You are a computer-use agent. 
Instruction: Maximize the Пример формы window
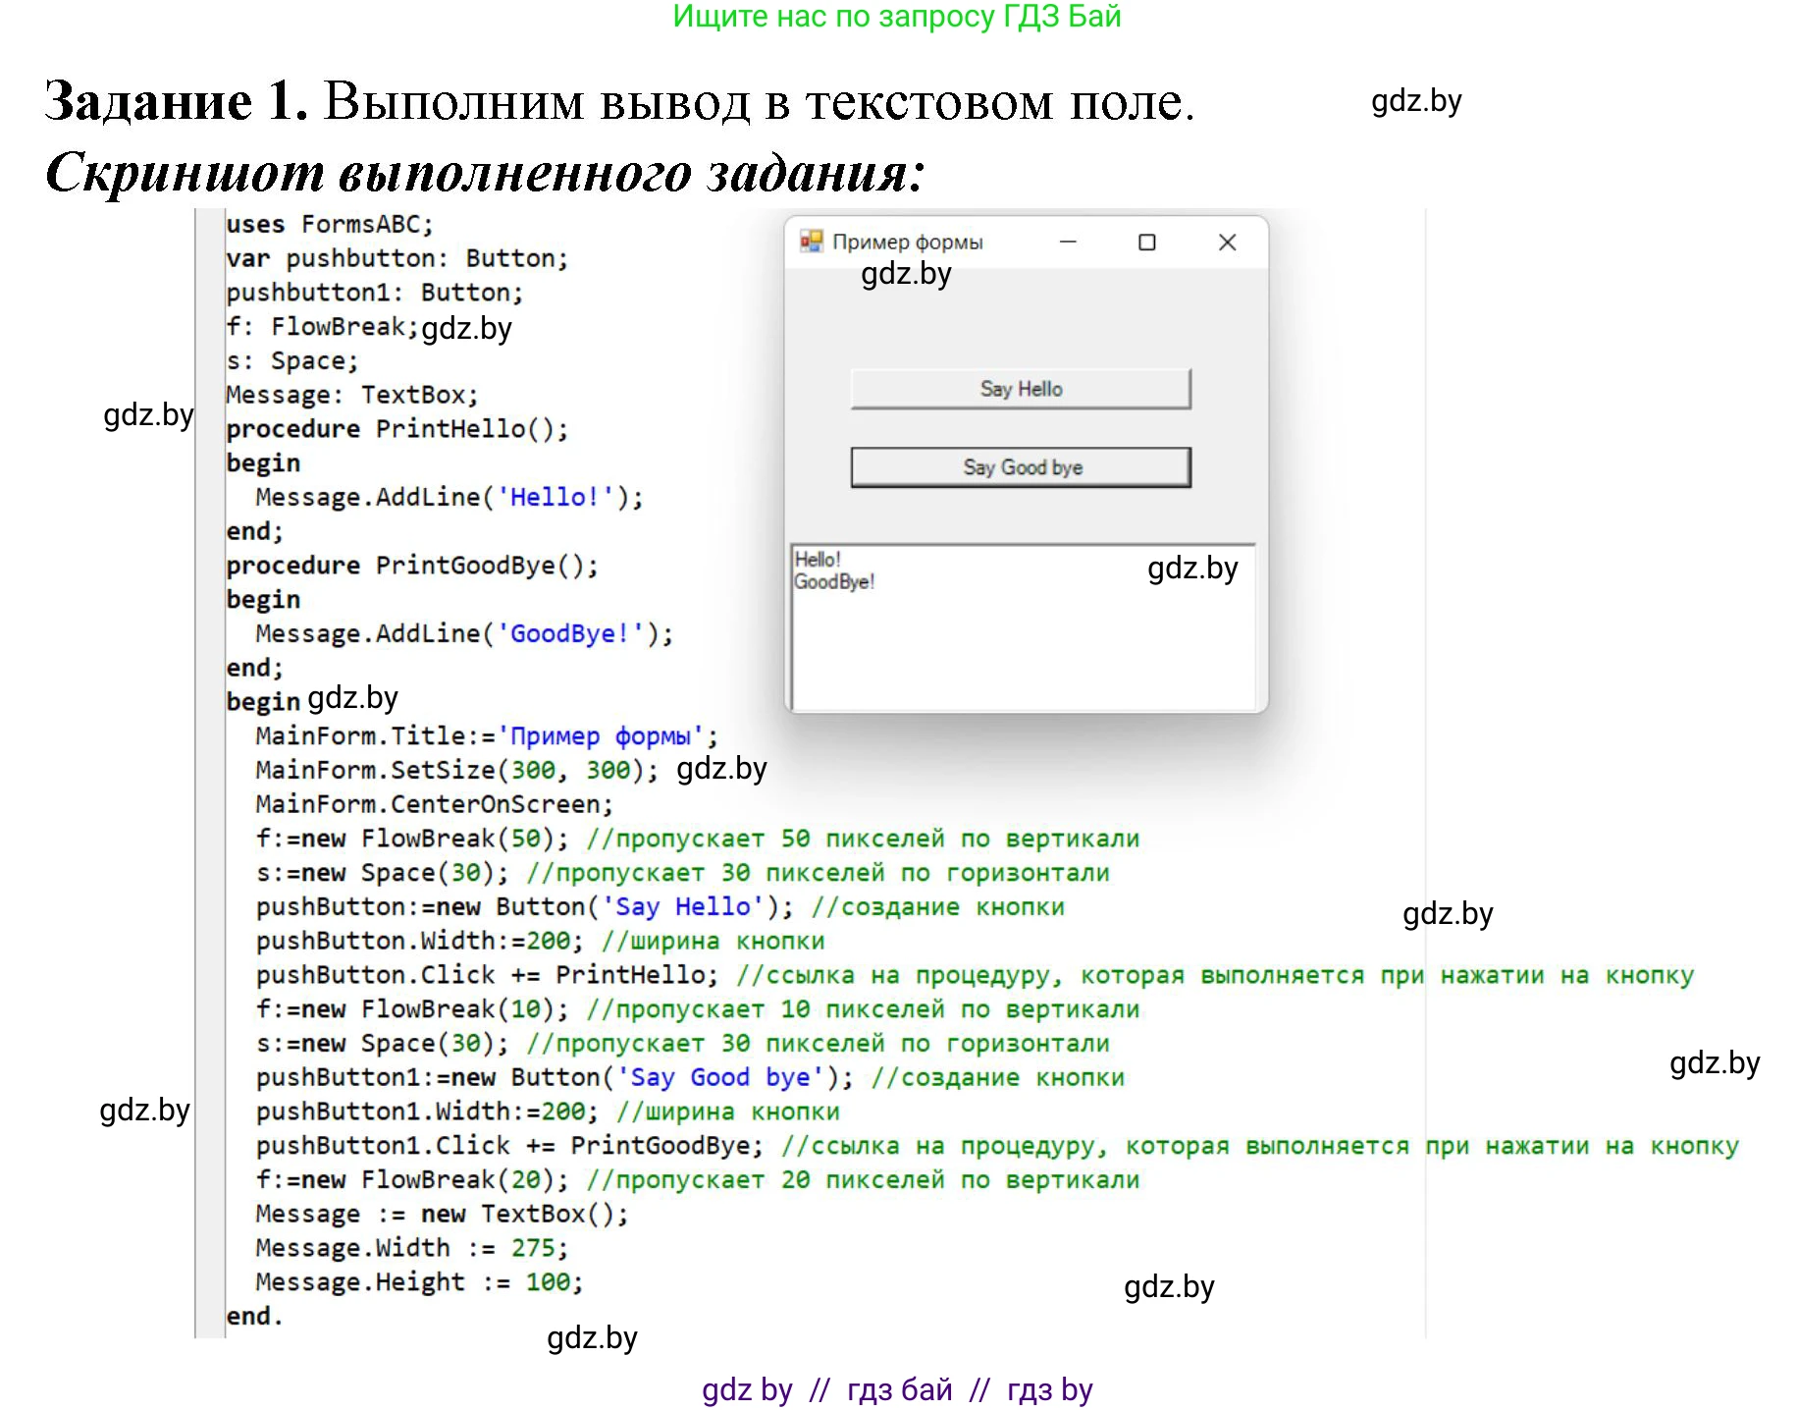coord(1146,242)
